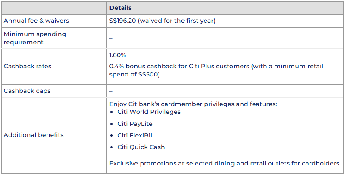Screen dimensions: 344x174
Task: Click the "Annual fee & waivers" row label
Action: (36, 21)
